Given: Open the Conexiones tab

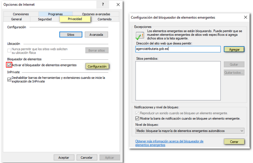Looking at the screenshot, I should pos(21,14).
